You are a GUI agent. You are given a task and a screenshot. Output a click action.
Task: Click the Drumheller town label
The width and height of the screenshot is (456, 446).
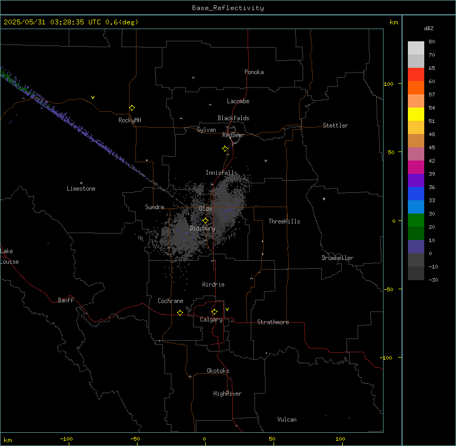click(x=338, y=258)
